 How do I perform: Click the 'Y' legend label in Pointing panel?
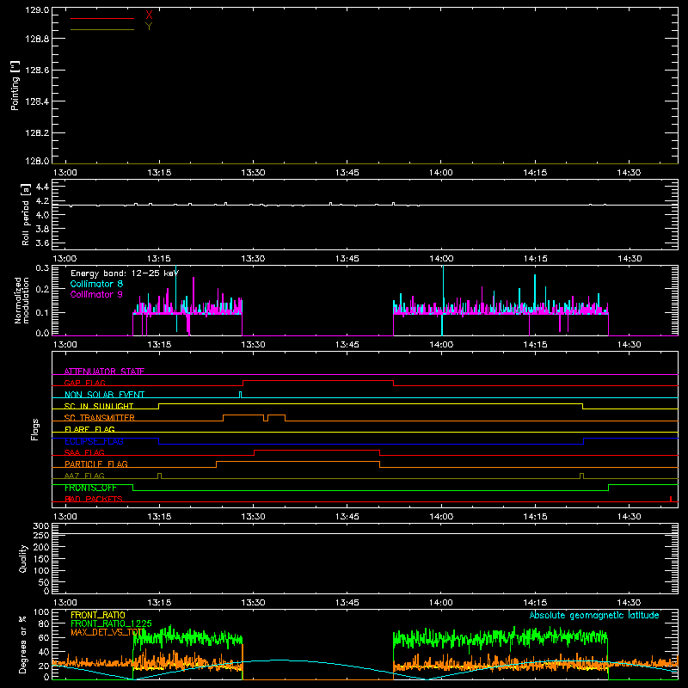pos(149,26)
